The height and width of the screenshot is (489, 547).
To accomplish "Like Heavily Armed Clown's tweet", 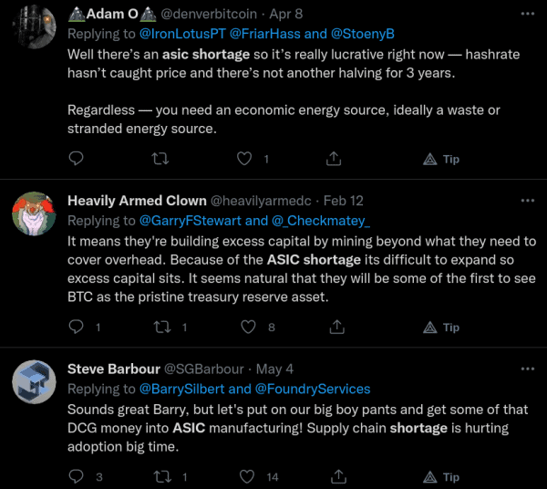I will (x=244, y=327).
